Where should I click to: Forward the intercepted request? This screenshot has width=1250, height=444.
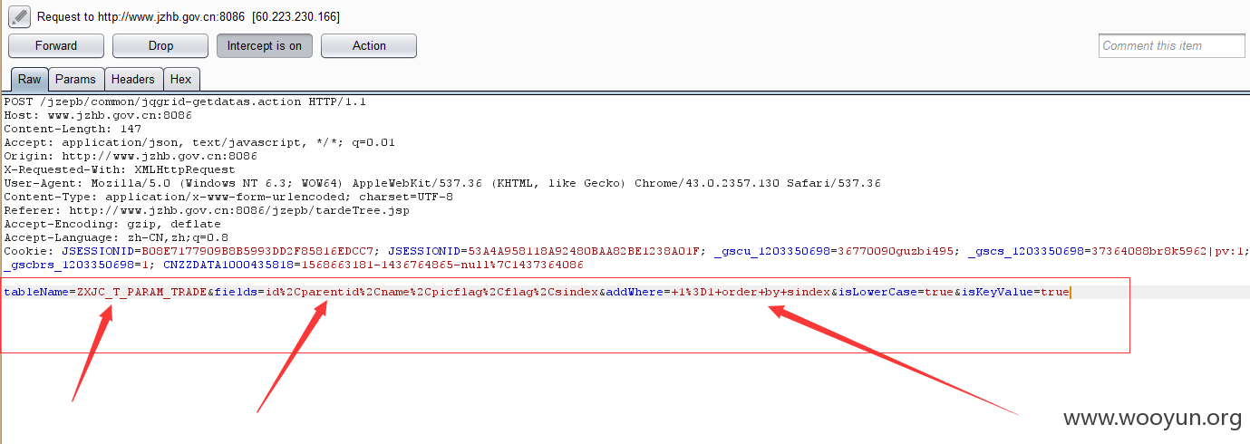56,45
